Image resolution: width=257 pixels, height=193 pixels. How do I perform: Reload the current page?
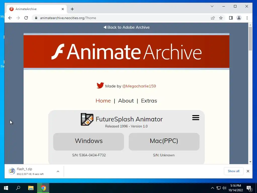[26, 18]
